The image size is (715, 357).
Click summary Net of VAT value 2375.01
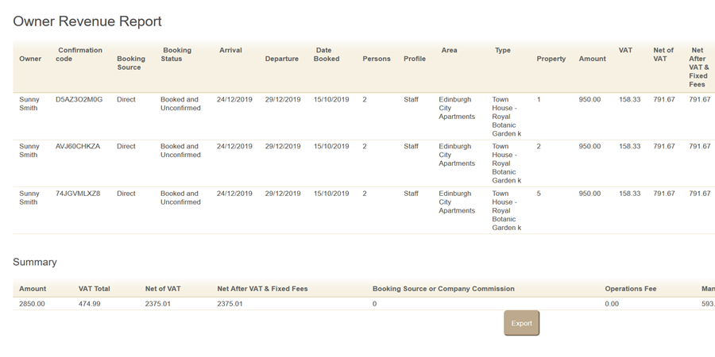click(x=158, y=304)
